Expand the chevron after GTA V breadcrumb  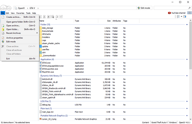38,8
